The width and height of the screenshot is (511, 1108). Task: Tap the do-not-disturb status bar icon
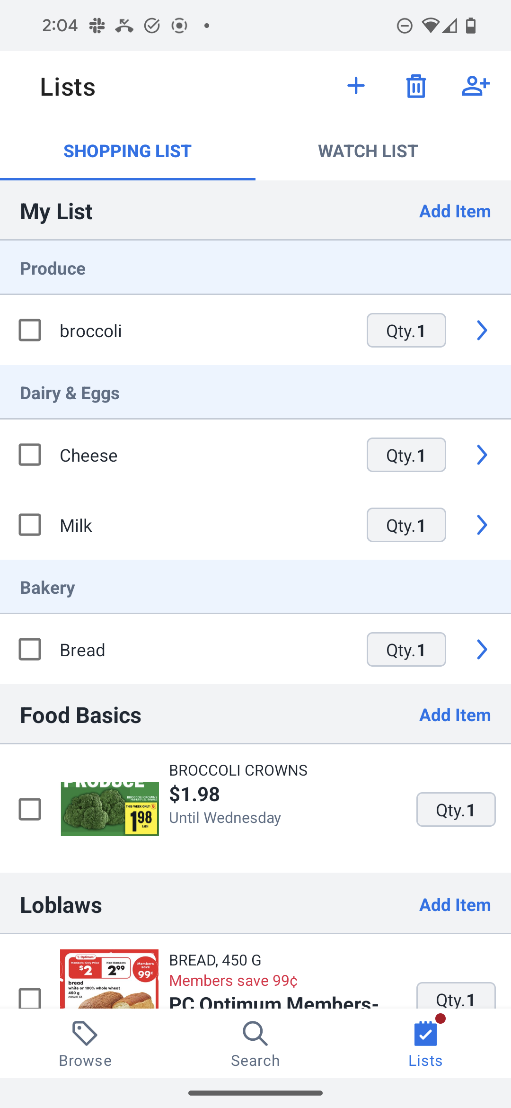pos(405,26)
